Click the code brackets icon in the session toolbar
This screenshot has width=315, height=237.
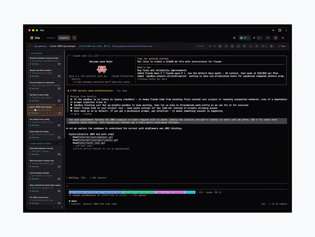click(250, 46)
